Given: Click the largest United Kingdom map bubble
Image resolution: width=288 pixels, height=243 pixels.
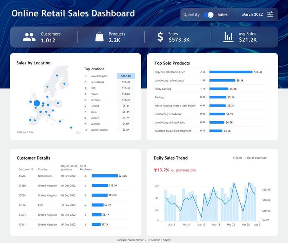Looking at the screenshot, I should (37, 103).
